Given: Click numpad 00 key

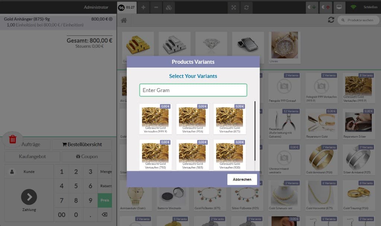Looking at the screenshot, I should pos(61,215).
